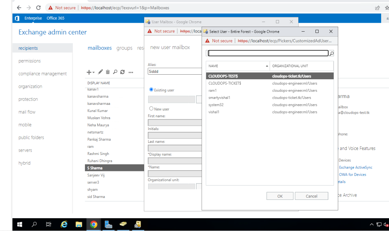389x231 pixels.
Task: Open the Enterprise tab in header
Action: [33, 18]
